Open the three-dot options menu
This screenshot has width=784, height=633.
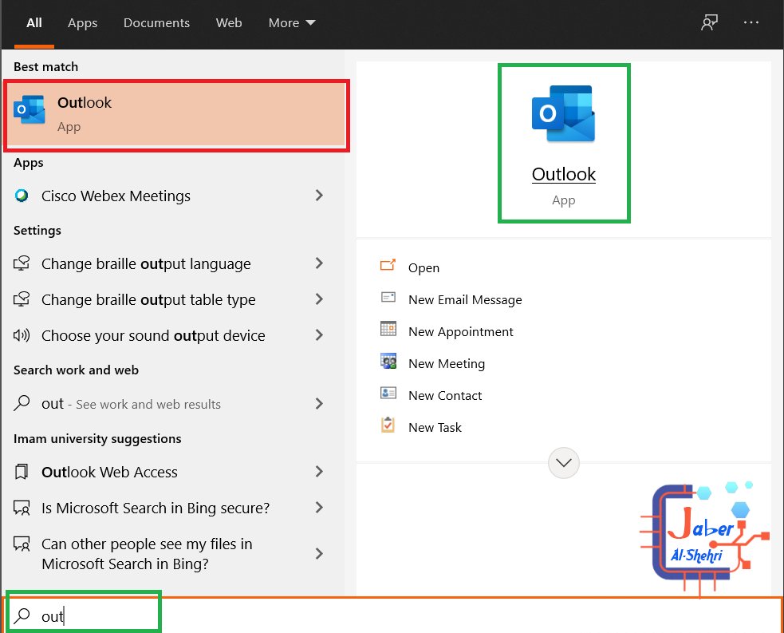click(751, 22)
